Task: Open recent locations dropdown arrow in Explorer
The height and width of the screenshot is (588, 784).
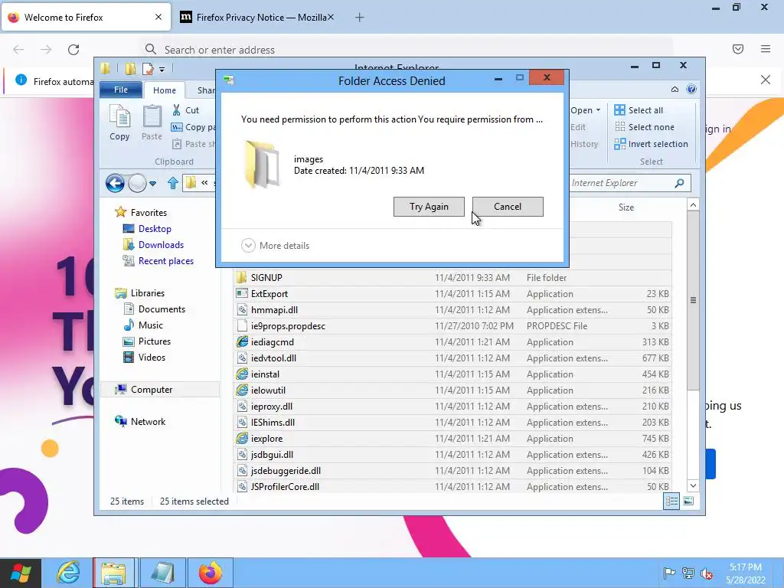Action: (153, 184)
